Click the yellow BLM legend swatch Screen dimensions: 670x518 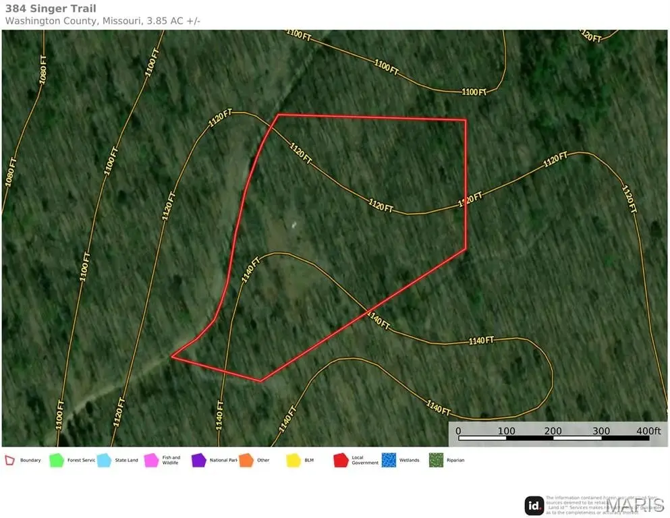[x=294, y=460]
